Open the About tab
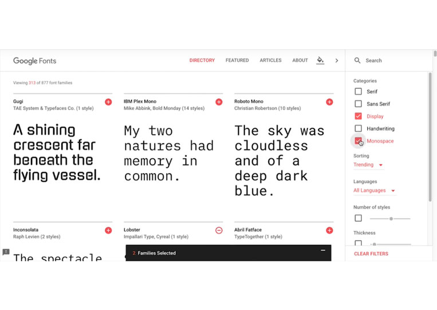Viewport: 437px width, 310px height. [300, 60]
